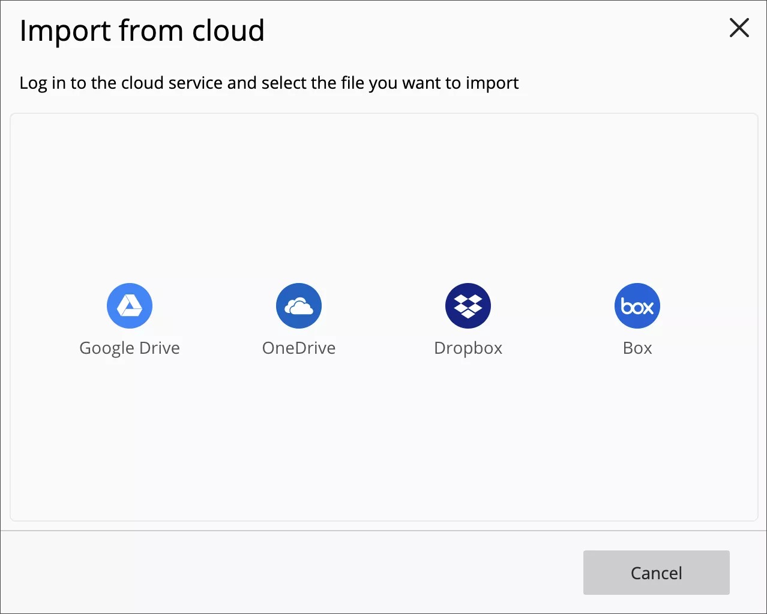Click the Import from cloud title

tap(142, 30)
